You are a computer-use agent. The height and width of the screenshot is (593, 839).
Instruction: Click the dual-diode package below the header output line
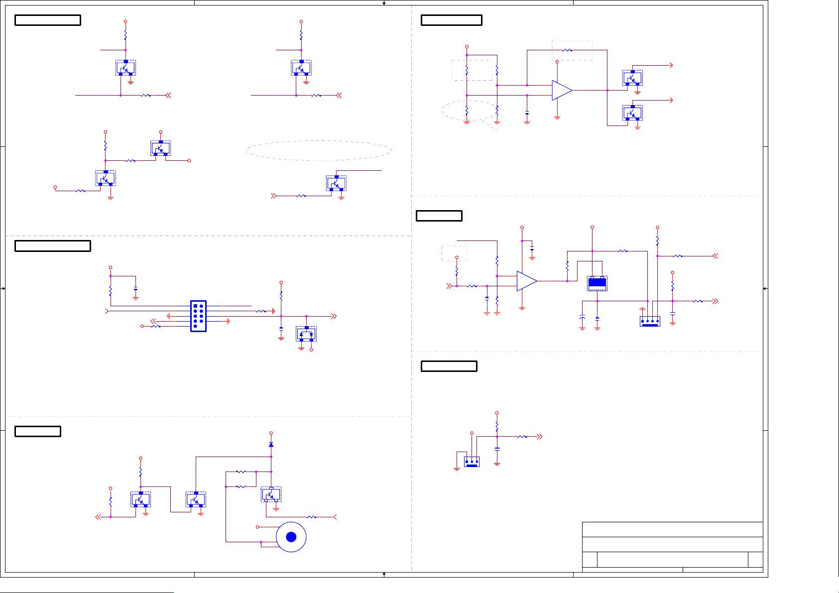[306, 334]
